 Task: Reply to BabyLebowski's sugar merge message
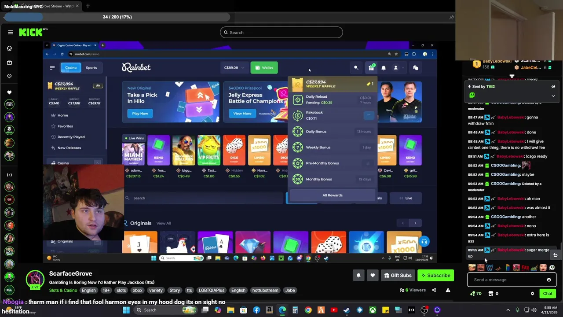(555, 255)
